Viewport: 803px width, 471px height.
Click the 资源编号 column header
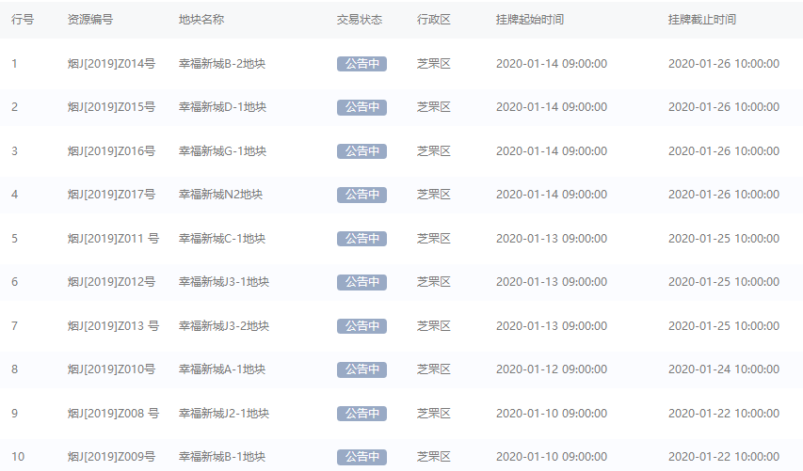tap(90, 20)
